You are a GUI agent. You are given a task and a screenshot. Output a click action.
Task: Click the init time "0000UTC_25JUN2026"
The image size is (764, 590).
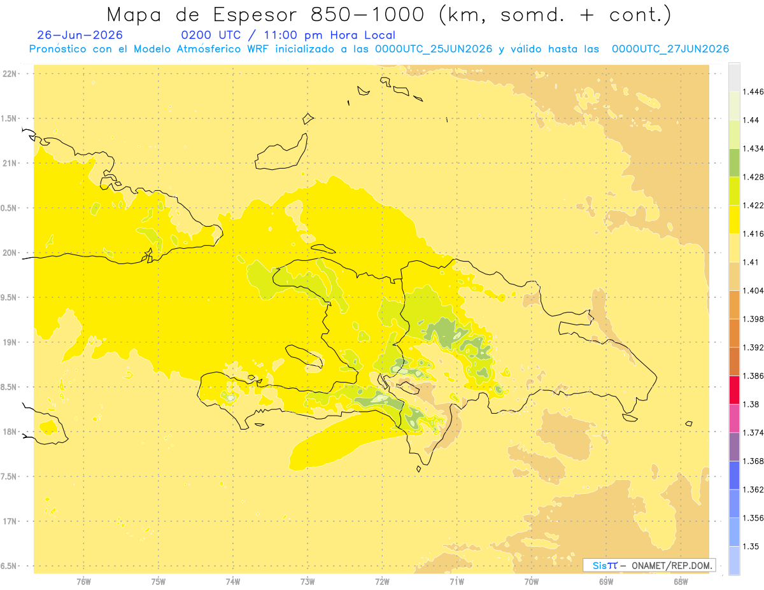(434, 49)
